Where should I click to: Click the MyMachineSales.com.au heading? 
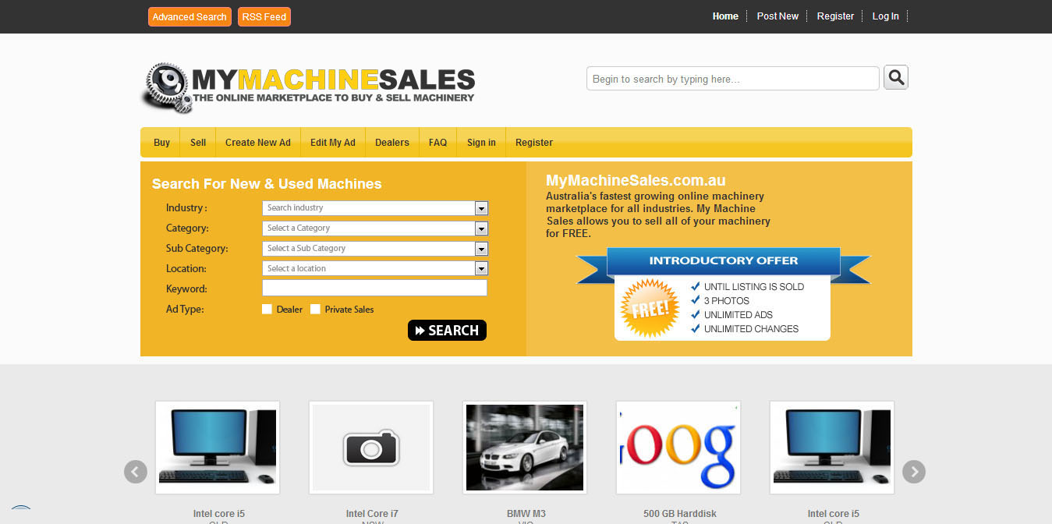636,181
